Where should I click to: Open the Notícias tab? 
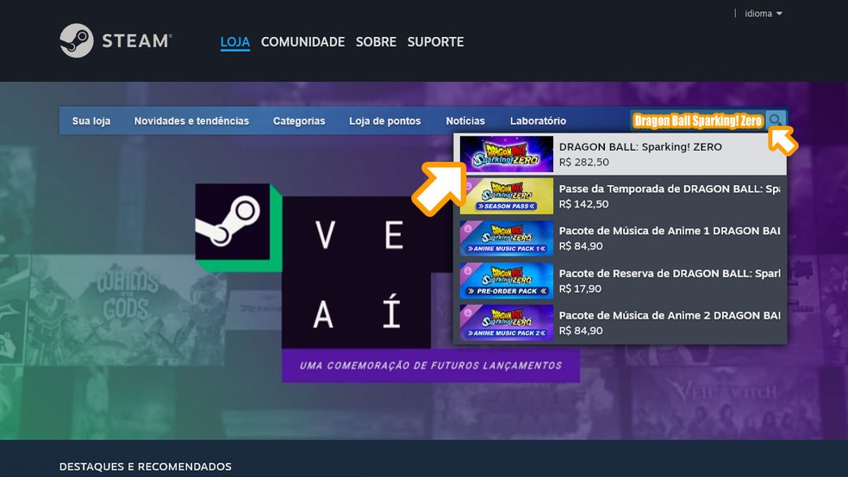click(465, 121)
